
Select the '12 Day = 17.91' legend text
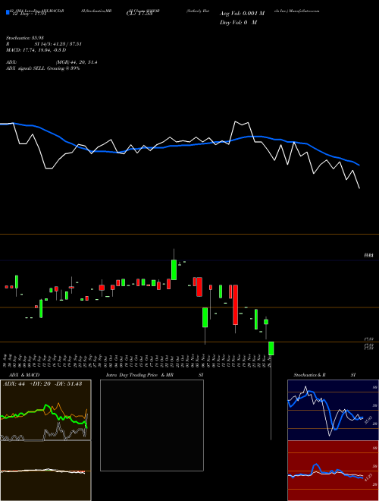click(x=30, y=14)
